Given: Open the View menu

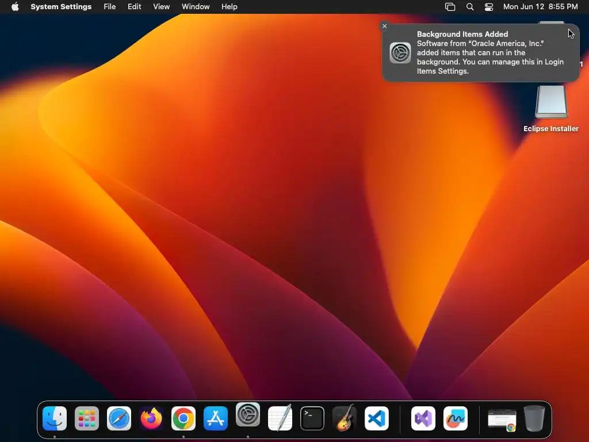Looking at the screenshot, I should [162, 7].
